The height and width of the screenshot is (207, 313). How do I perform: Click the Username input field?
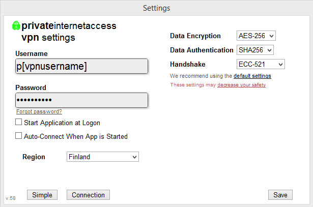tap(81, 66)
